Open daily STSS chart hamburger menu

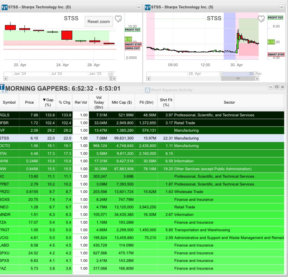coord(139,7)
